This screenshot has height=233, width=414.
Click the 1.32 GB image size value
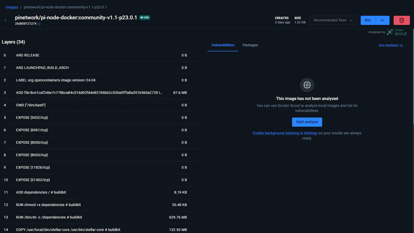300,22
